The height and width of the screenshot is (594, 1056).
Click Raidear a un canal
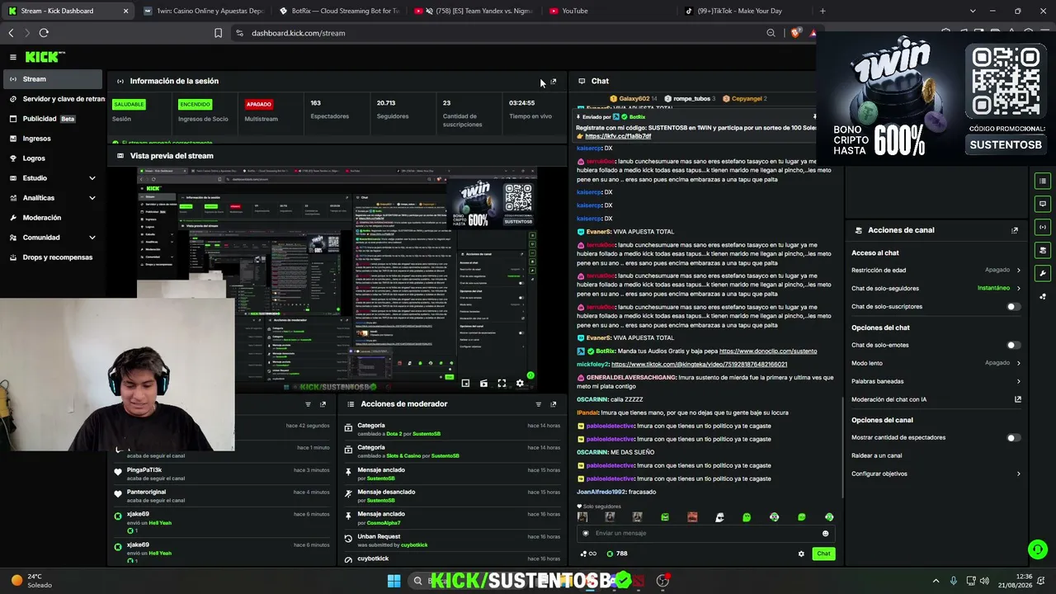(x=876, y=455)
